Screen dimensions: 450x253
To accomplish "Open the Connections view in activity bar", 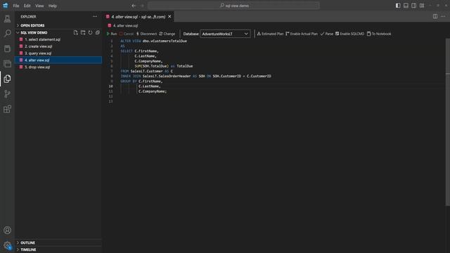I will click(8, 19).
